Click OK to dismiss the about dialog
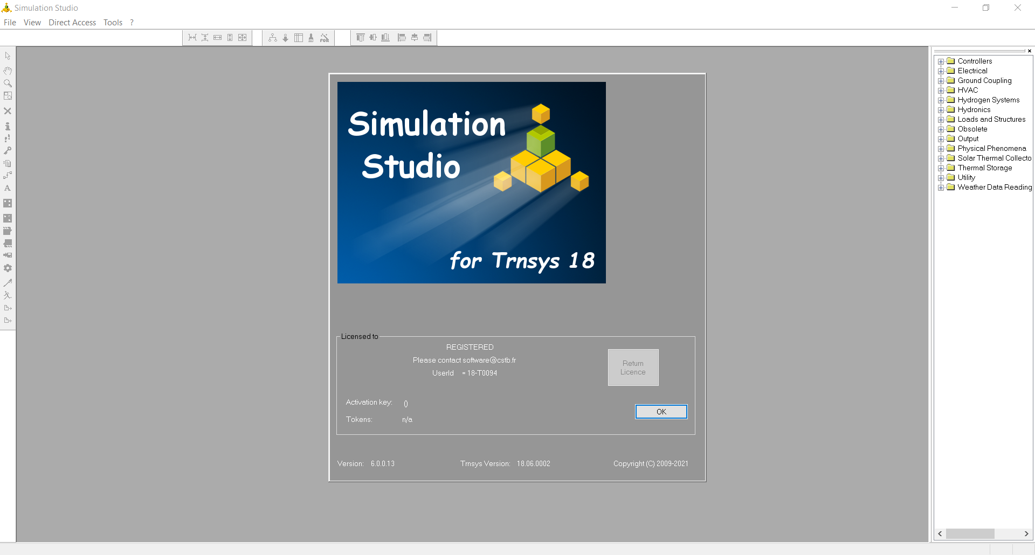 (661, 412)
